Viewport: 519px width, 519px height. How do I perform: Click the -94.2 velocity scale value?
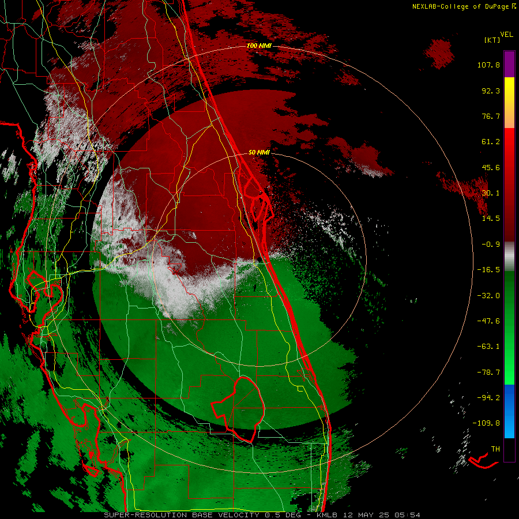[488, 398]
